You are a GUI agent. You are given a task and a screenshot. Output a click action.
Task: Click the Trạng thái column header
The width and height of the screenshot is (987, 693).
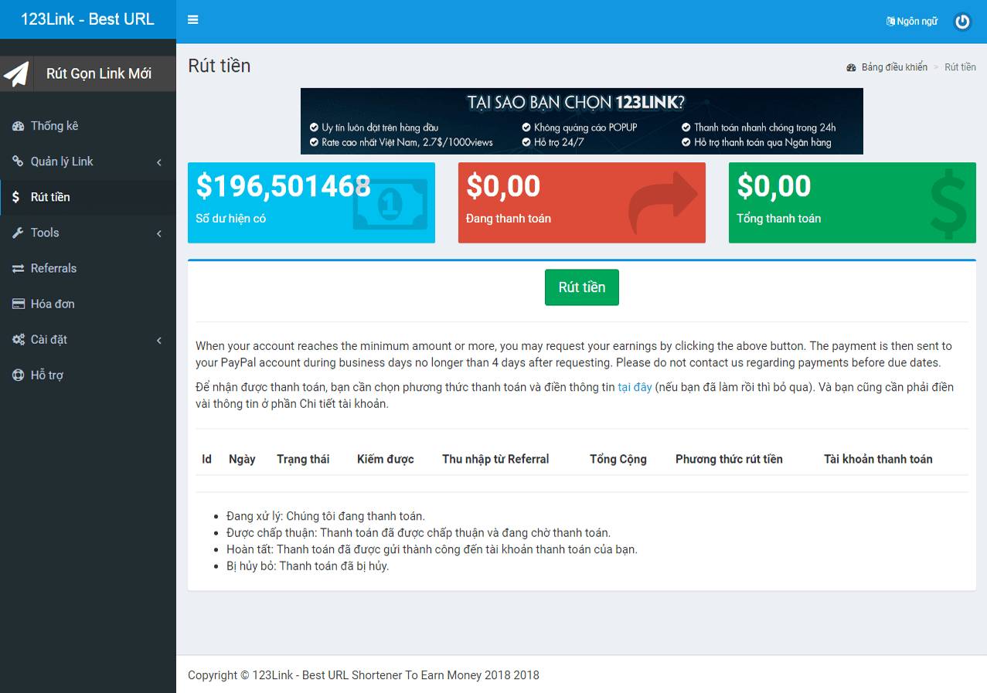[x=303, y=459]
